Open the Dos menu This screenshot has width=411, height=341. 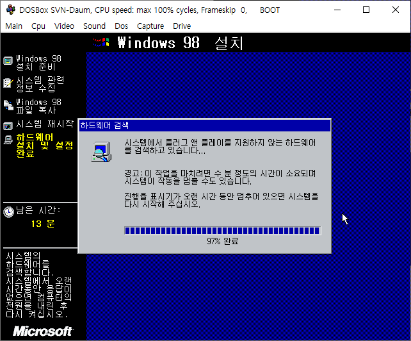121,26
